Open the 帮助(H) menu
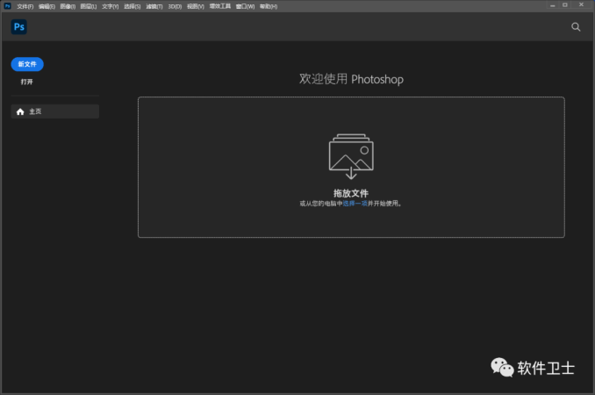 click(269, 6)
